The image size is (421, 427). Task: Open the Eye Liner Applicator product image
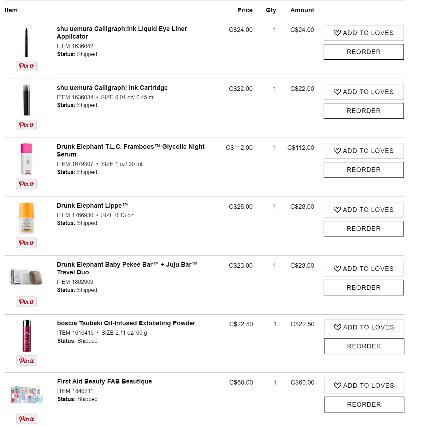click(x=26, y=42)
